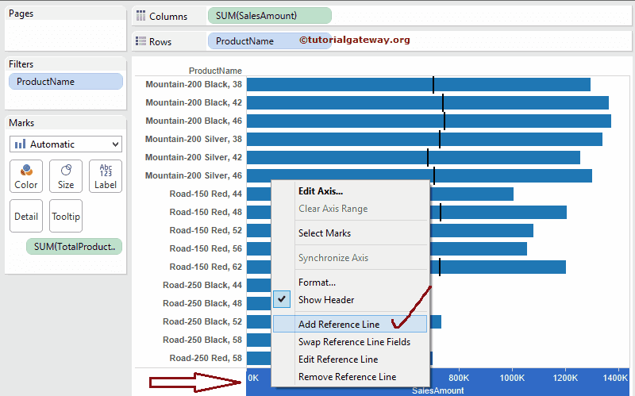This screenshot has height=396, width=635.
Task: Click the Label marks card
Action: point(106,176)
